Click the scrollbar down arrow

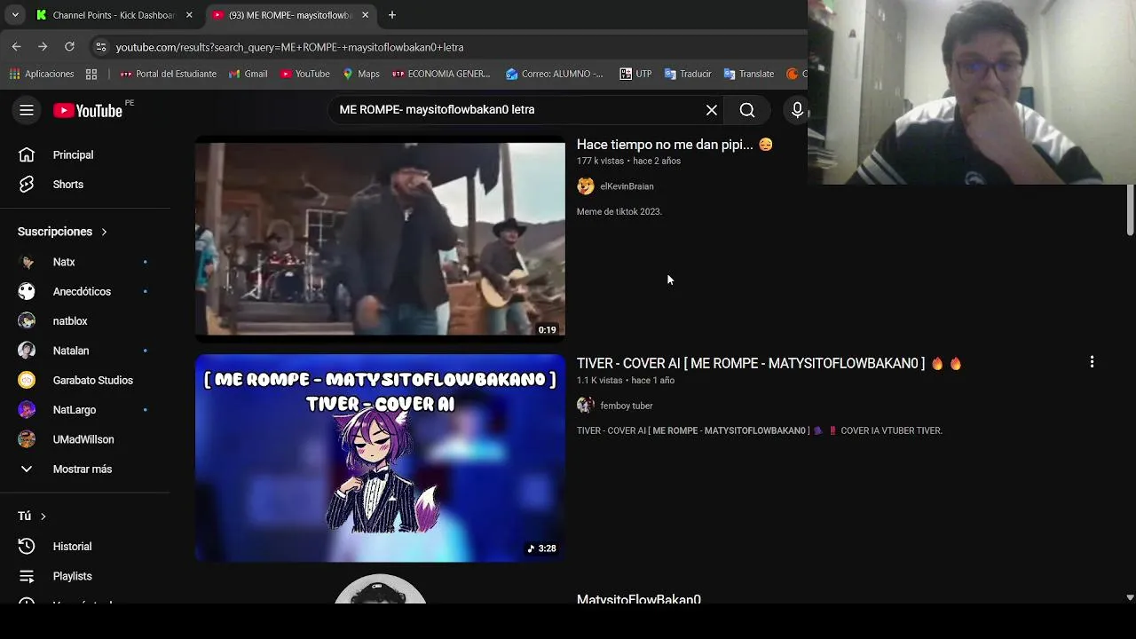(x=1130, y=598)
